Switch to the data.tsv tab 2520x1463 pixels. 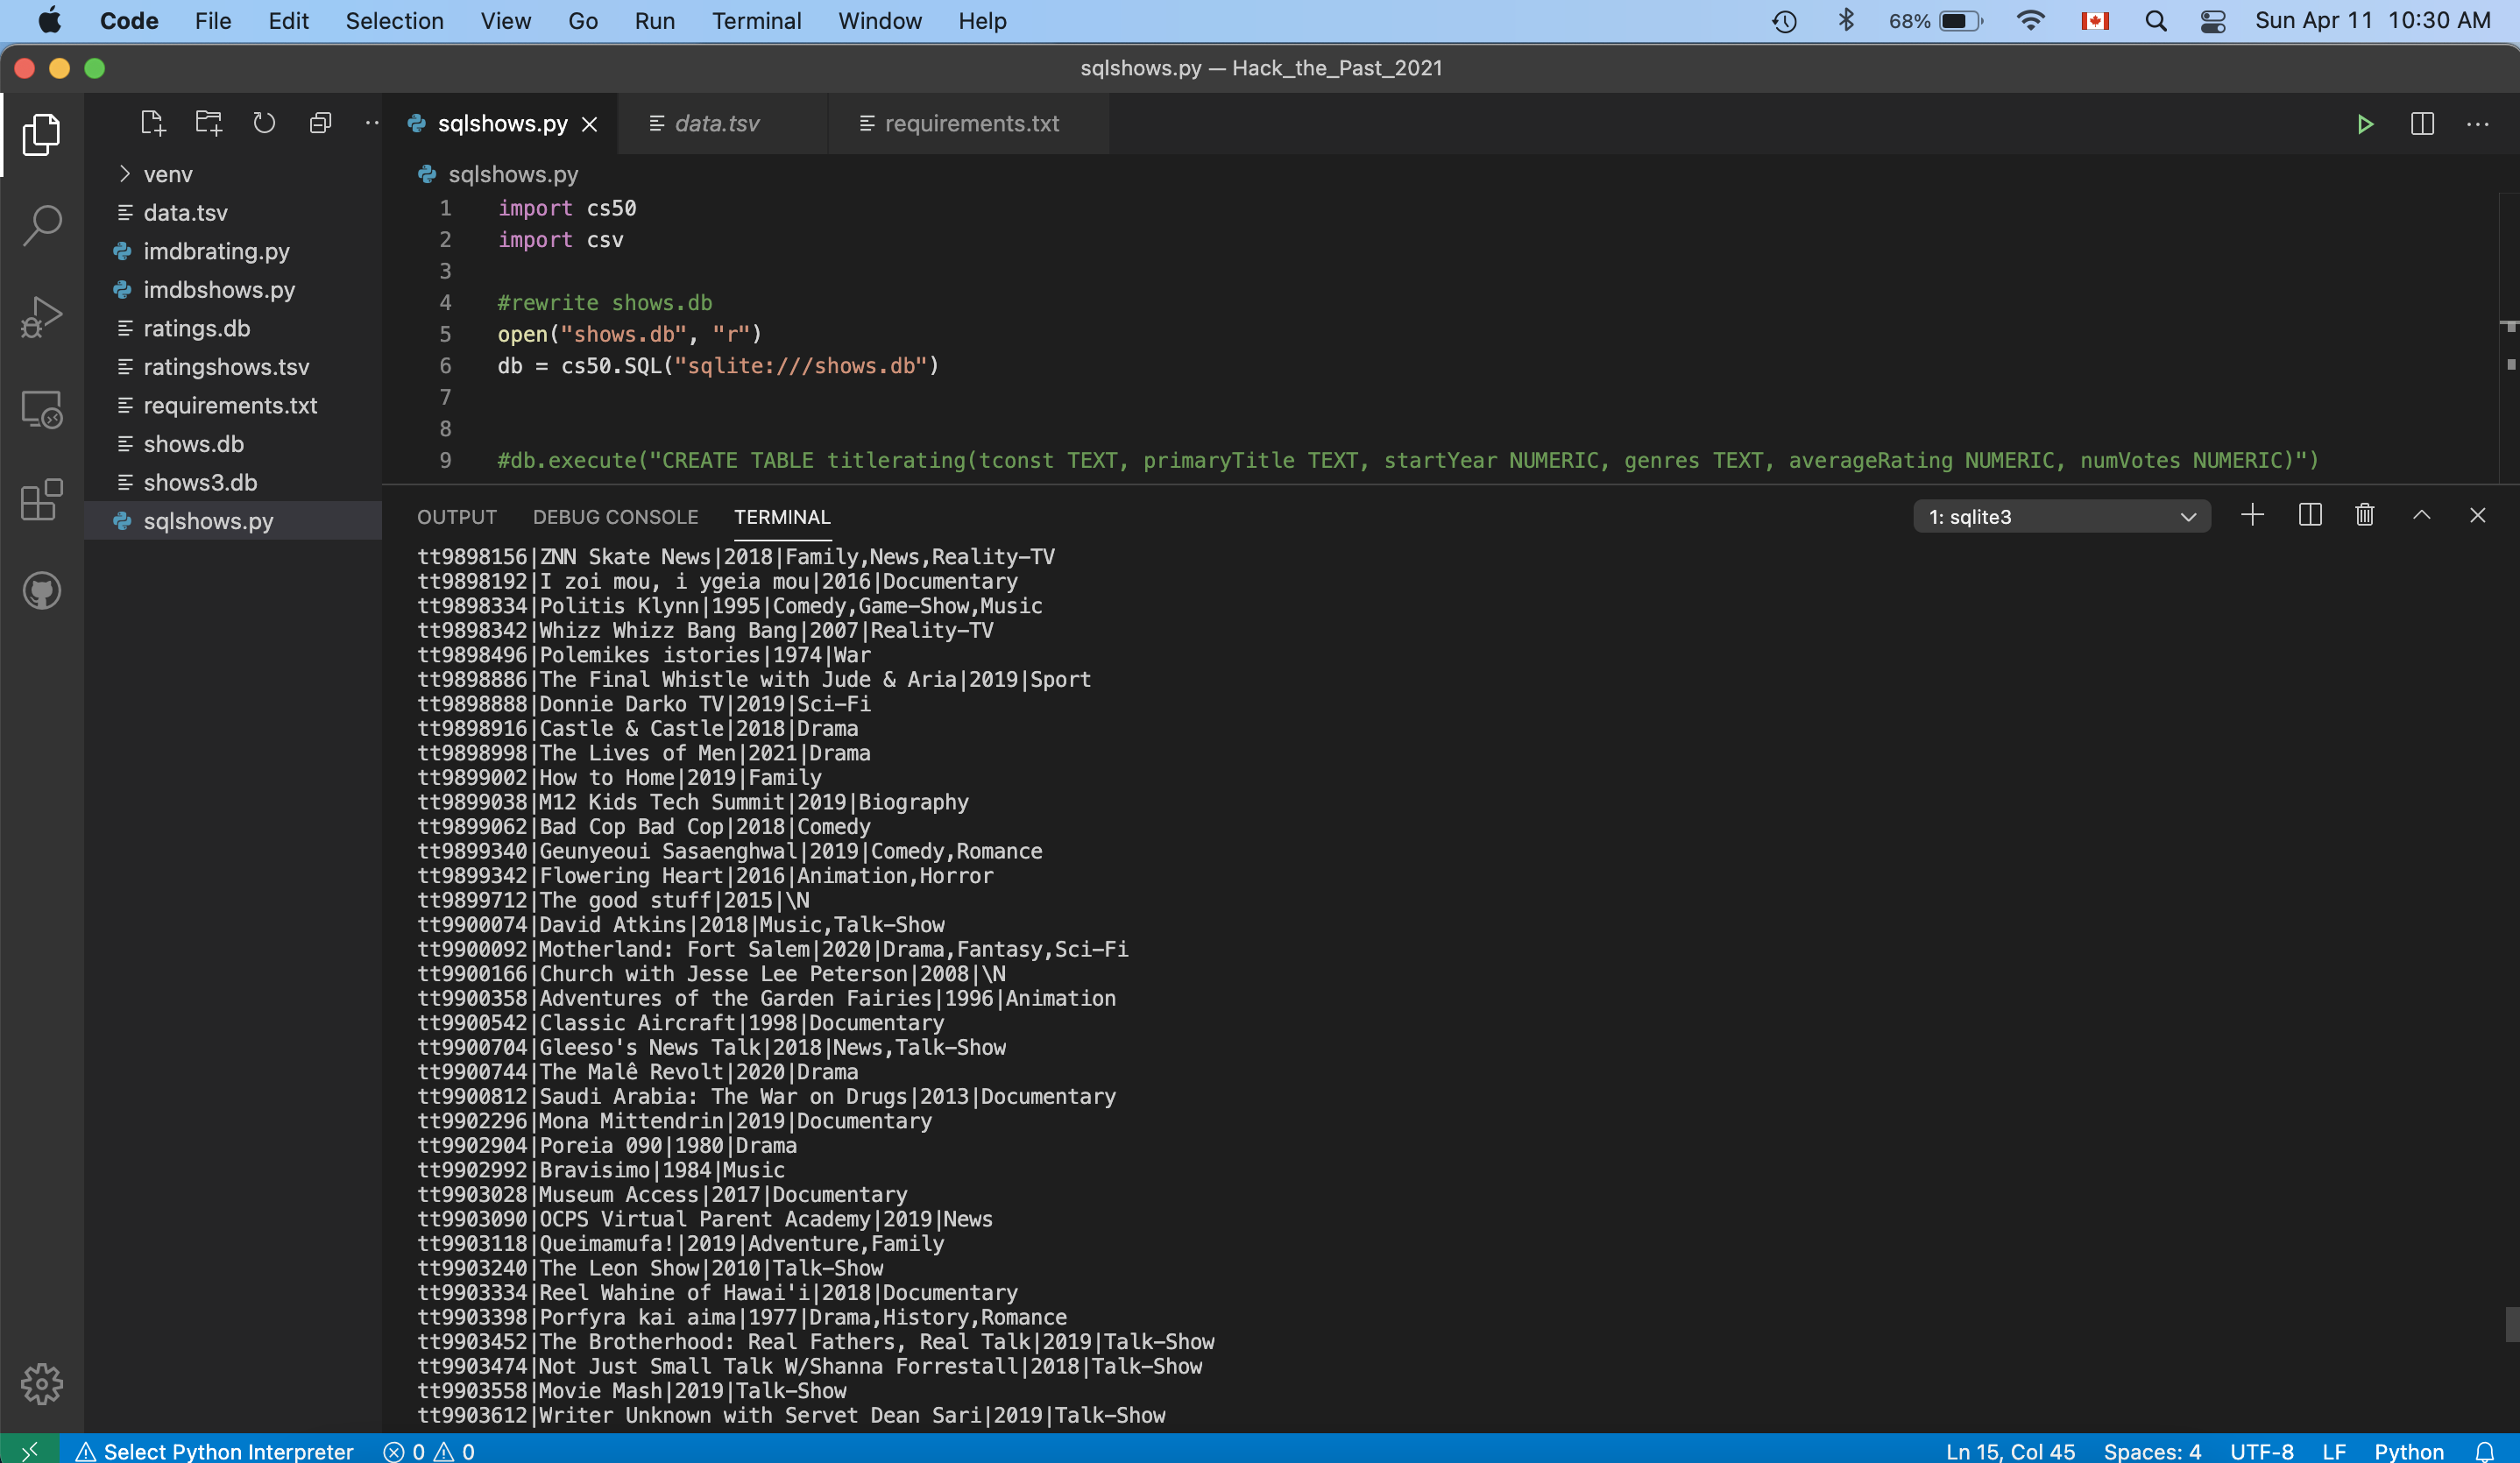point(716,123)
